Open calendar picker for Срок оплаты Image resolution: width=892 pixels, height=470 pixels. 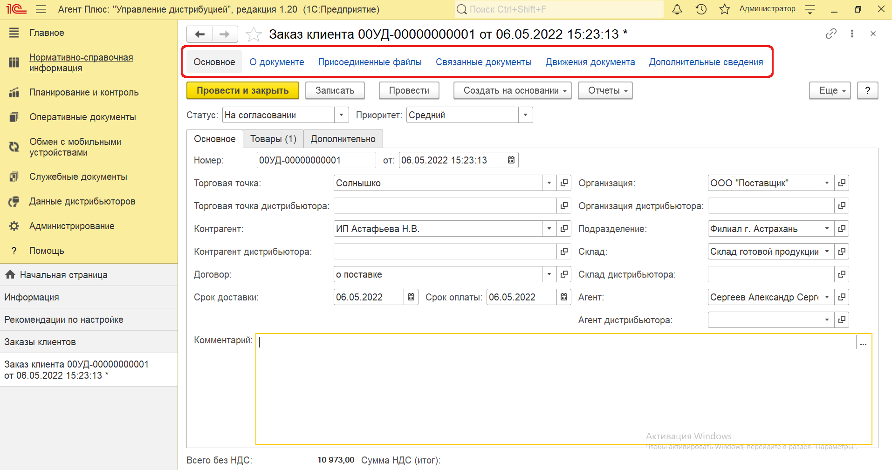click(564, 297)
